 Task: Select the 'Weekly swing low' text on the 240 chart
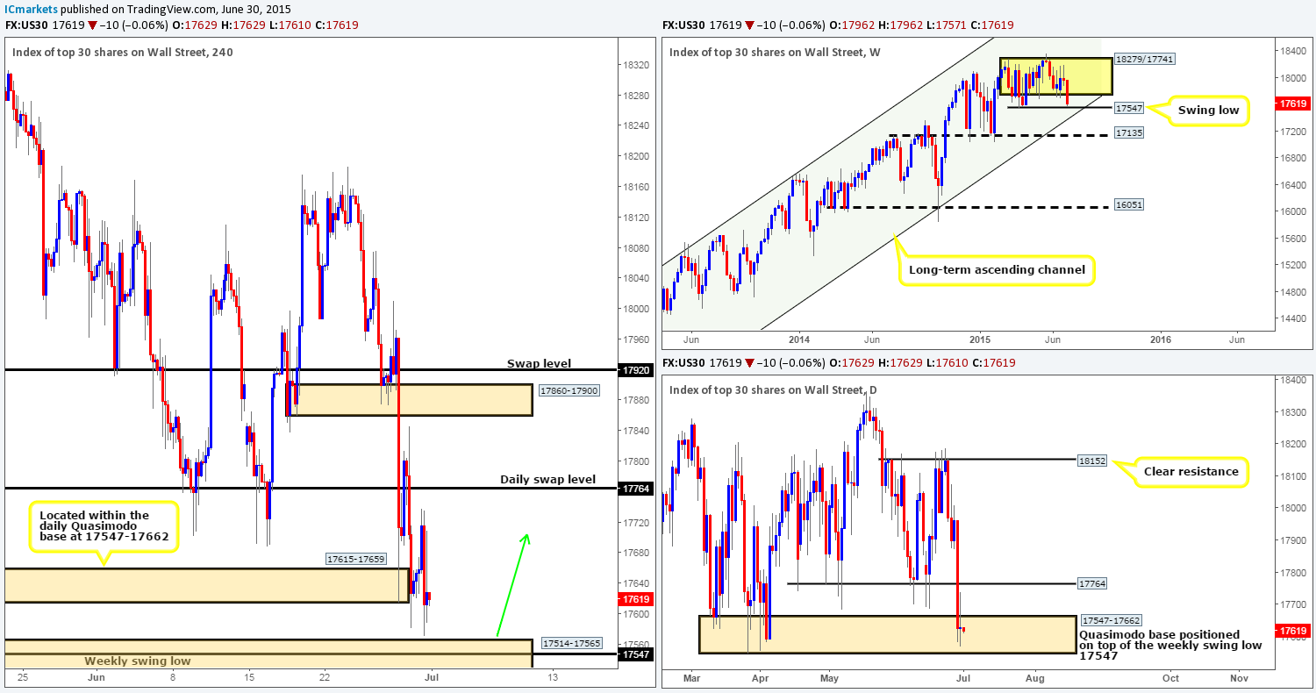pos(138,661)
